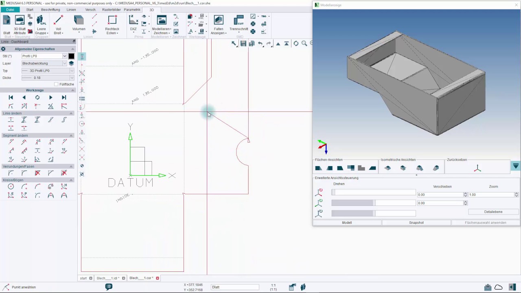Open the Blatt sheet tool in ribbon
This screenshot has height=293, width=521.
coord(7,24)
